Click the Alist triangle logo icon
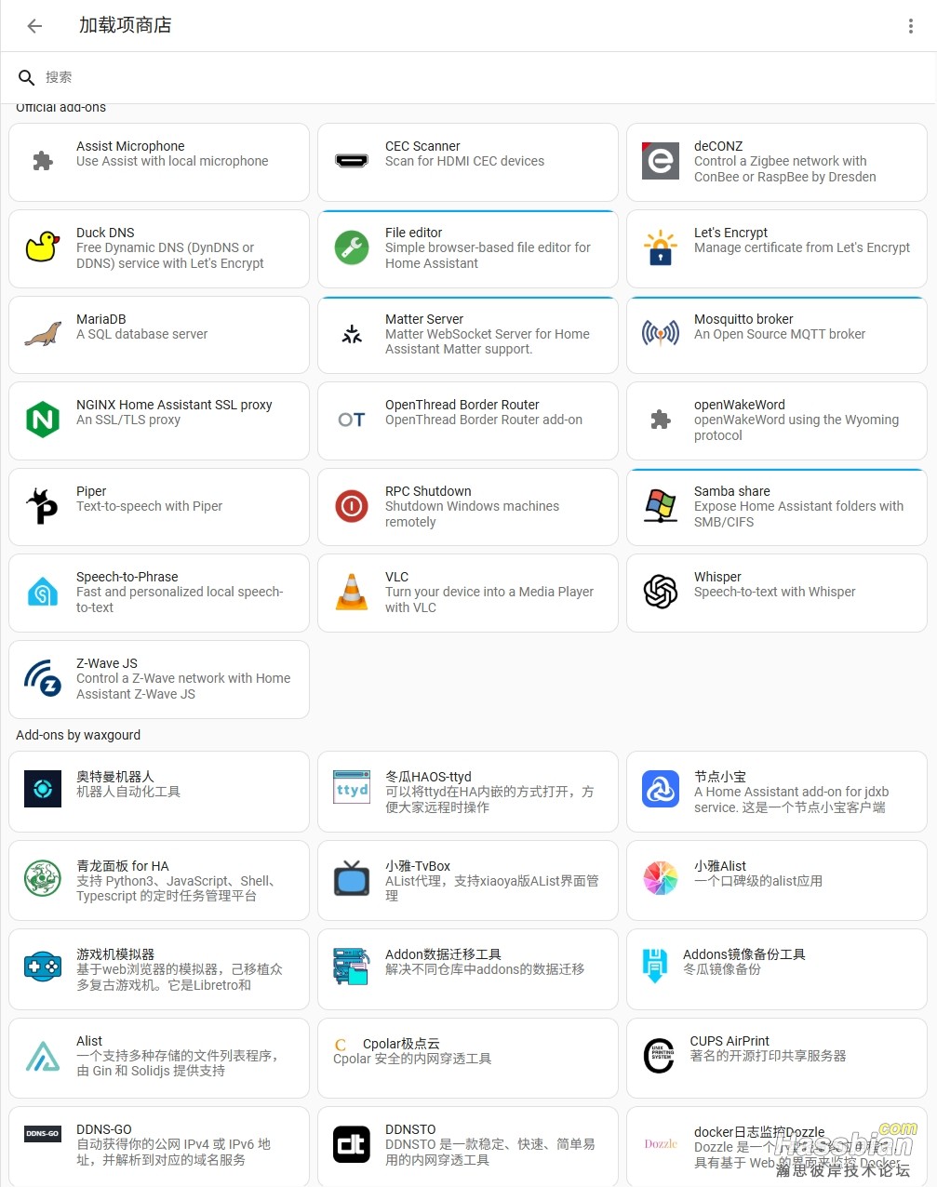Image resolution: width=937 pixels, height=1187 pixels. coord(43,1056)
